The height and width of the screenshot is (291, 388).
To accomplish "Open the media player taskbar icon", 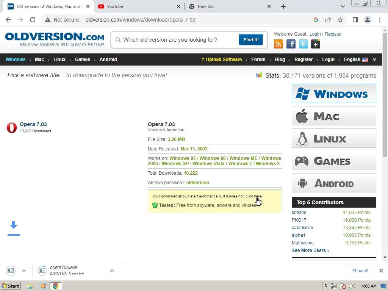I will [x=43, y=286].
